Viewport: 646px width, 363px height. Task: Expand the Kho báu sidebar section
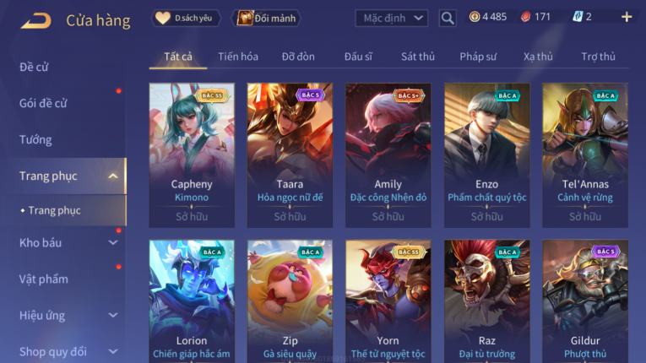pos(113,242)
